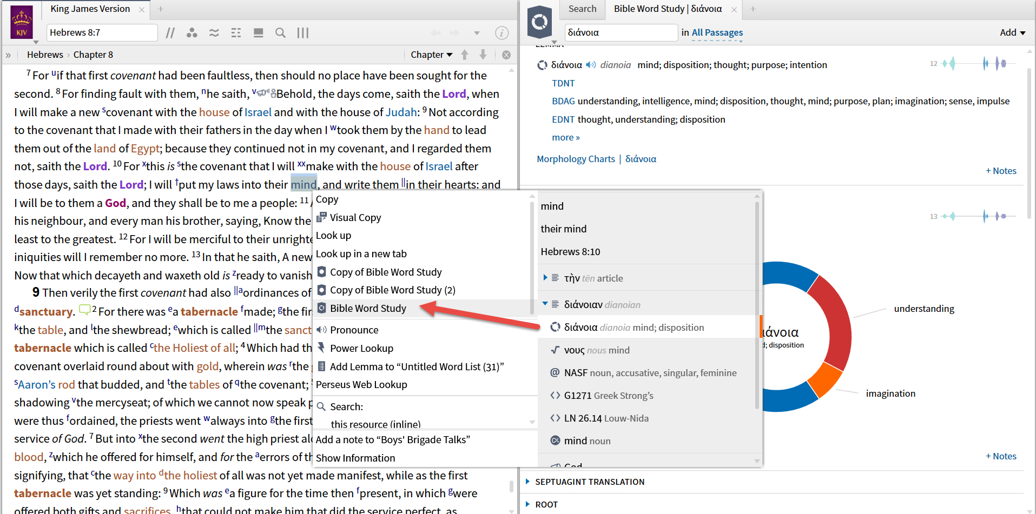Open Morphology Charts link
Screen dimensions: 1036x514
(x=576, y=159)
